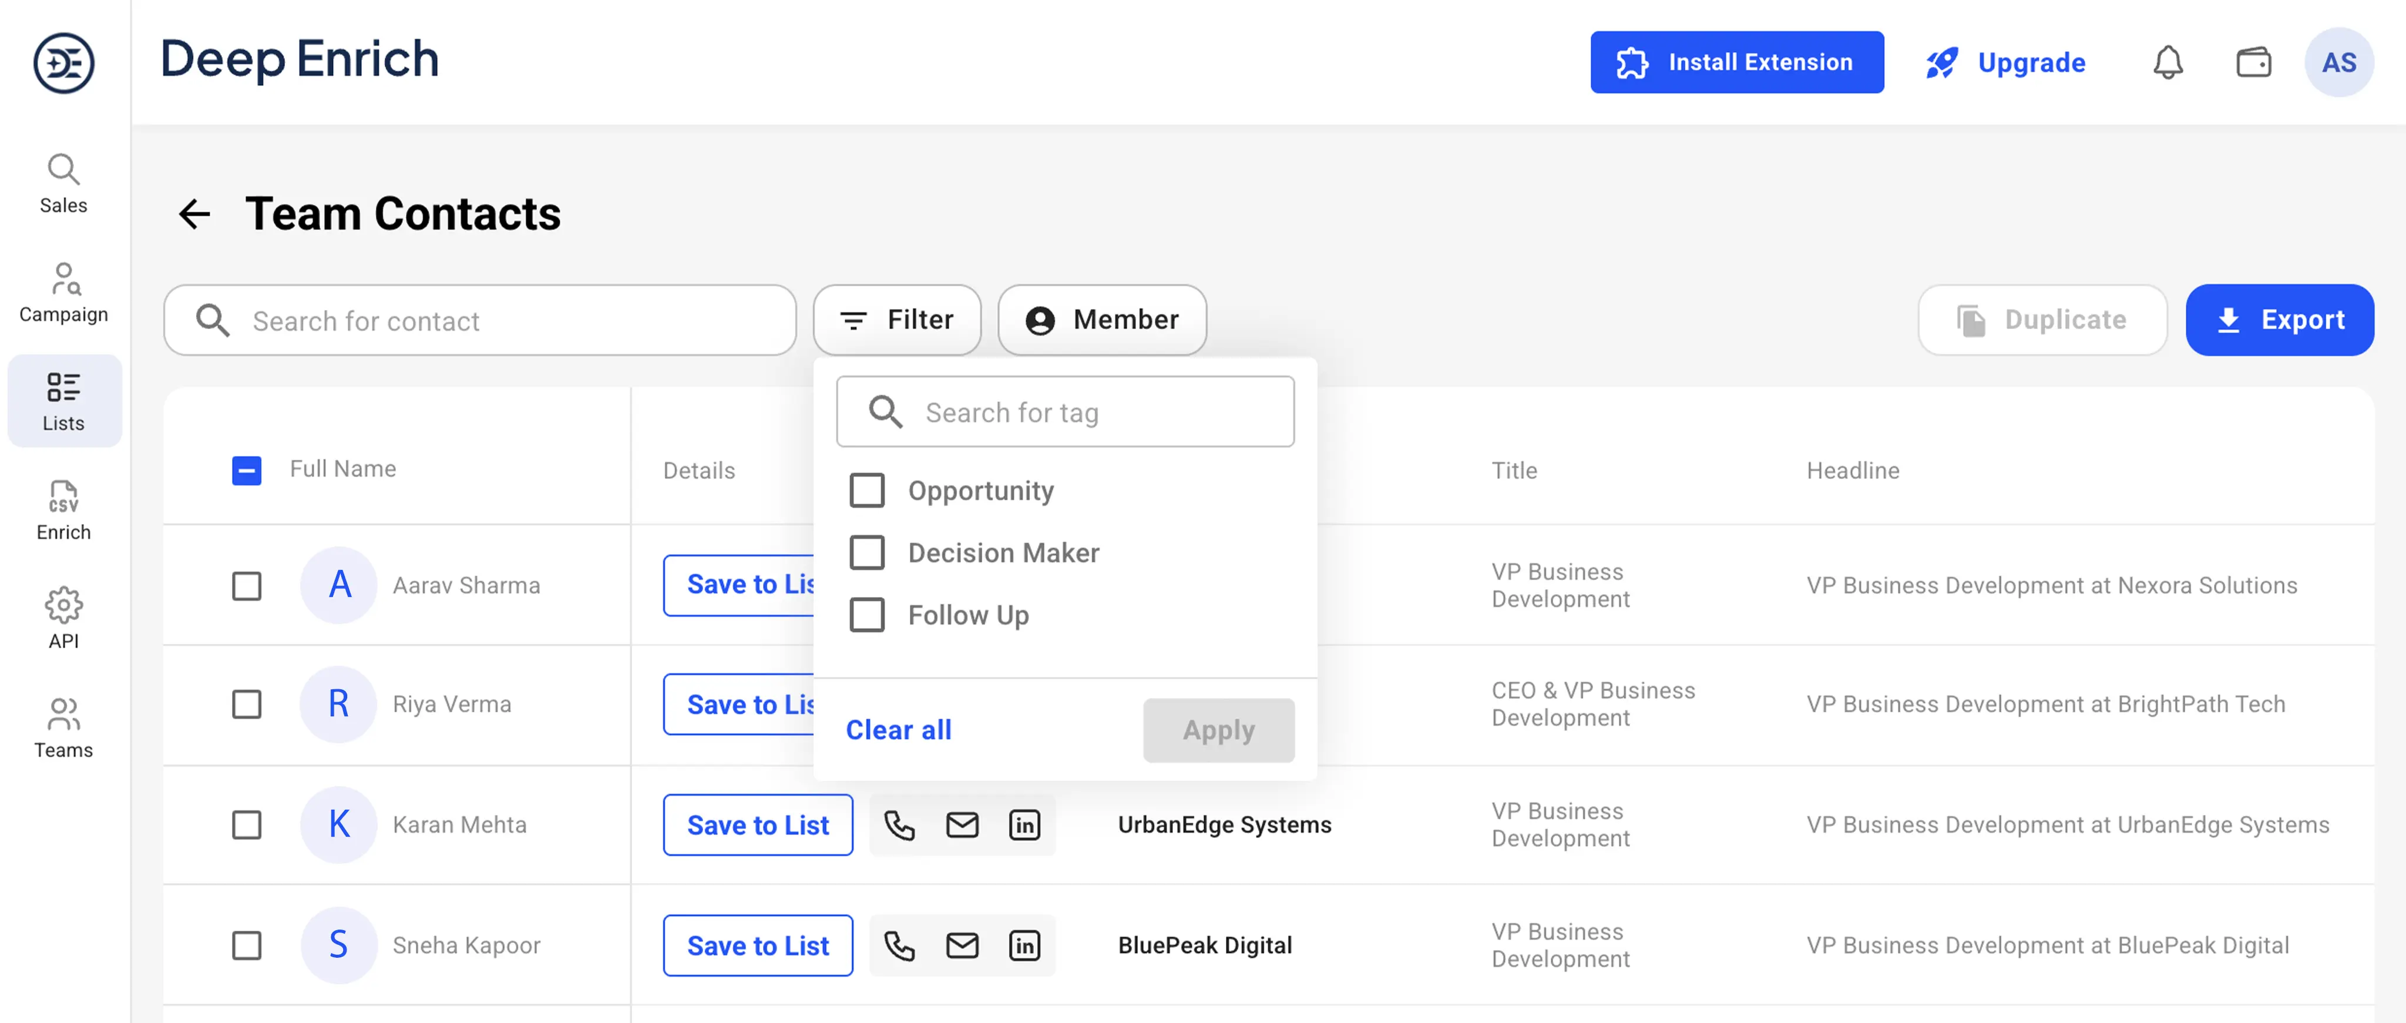Screen dimensions: 2406x1023
Task: Save Karan Mehta to a list
Action: pyautogui.click(x=758, y=825)
